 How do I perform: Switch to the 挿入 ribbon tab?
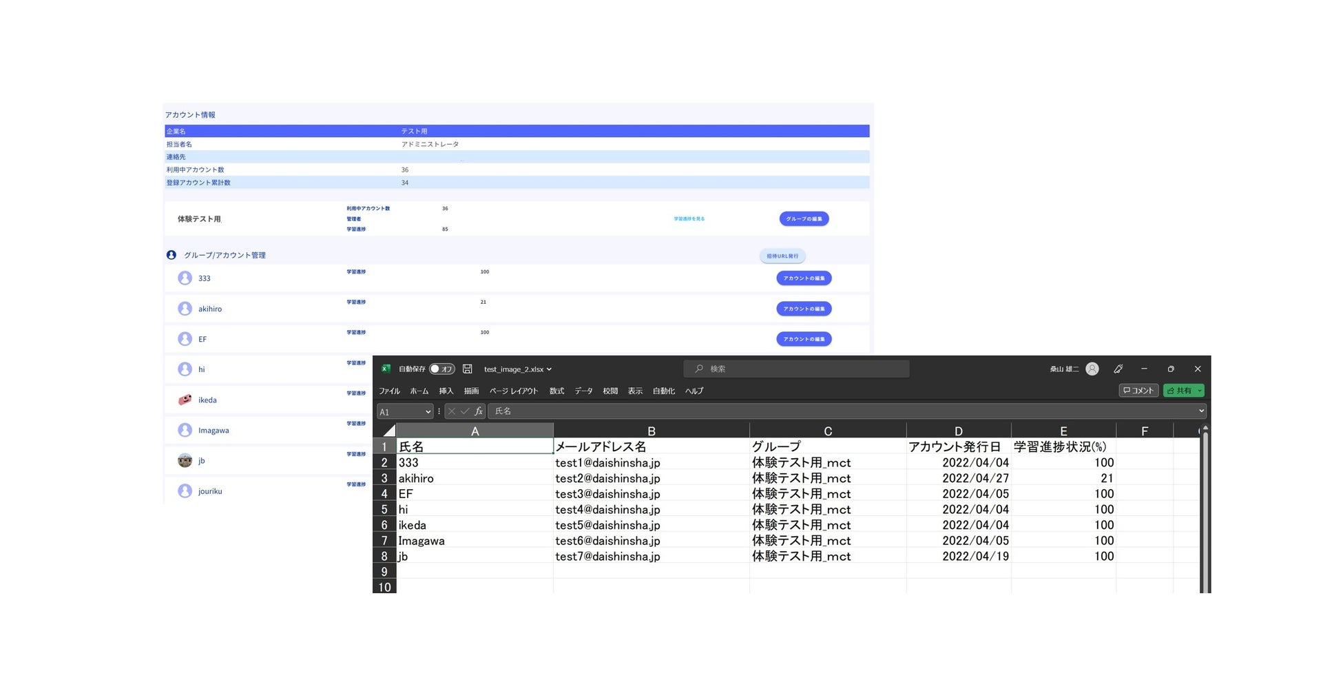[x=446, y=391]
